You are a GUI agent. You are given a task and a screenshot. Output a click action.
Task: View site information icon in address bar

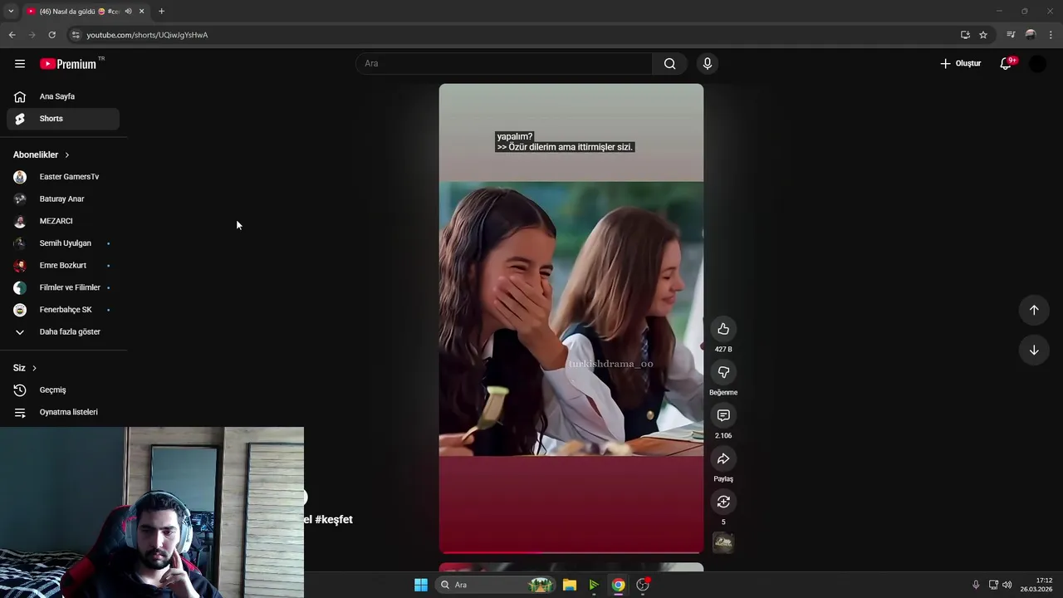[x=76, y=35]
